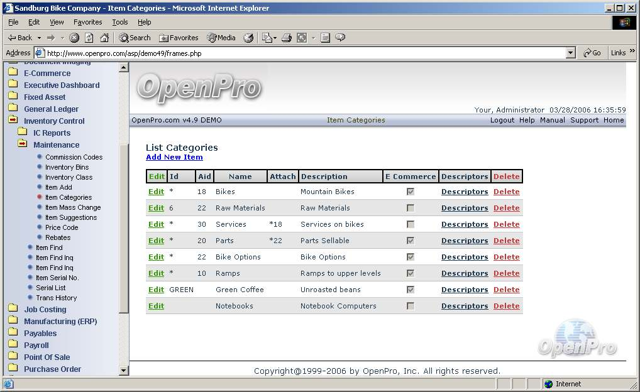Click the Add New Item link

pyautogui.click(x=174, y=157)
